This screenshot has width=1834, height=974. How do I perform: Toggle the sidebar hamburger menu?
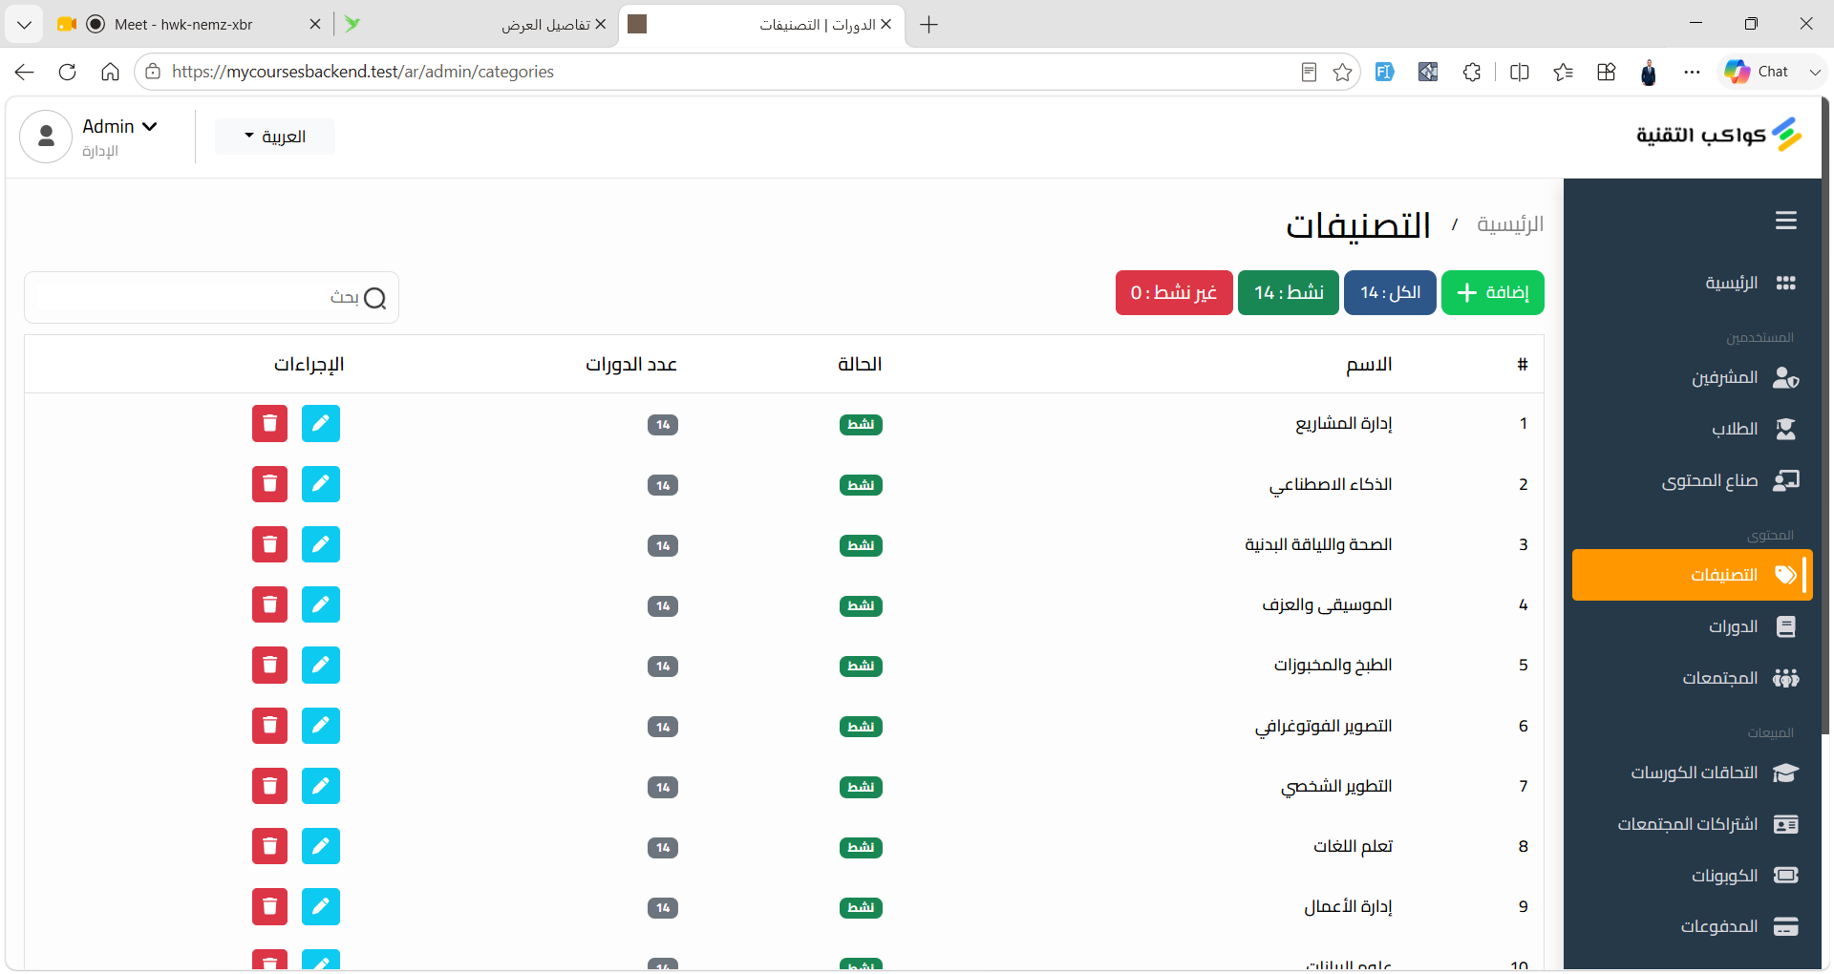1786,221
